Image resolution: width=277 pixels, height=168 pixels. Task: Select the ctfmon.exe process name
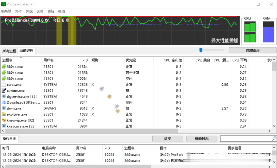[16, 91]
